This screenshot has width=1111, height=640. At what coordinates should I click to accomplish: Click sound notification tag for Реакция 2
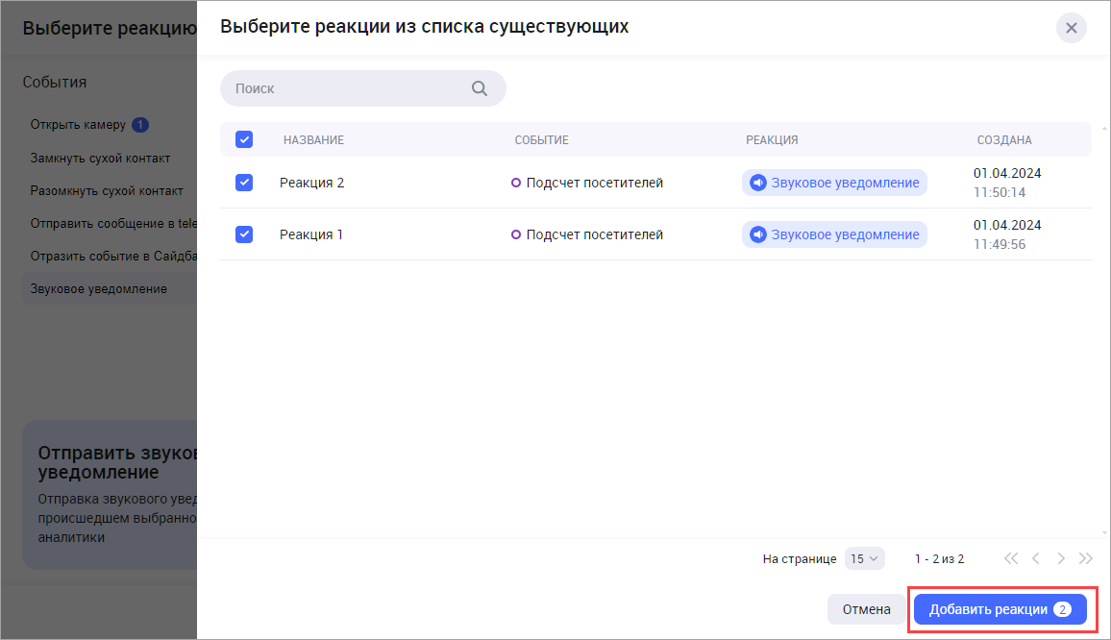click(833, 183)
